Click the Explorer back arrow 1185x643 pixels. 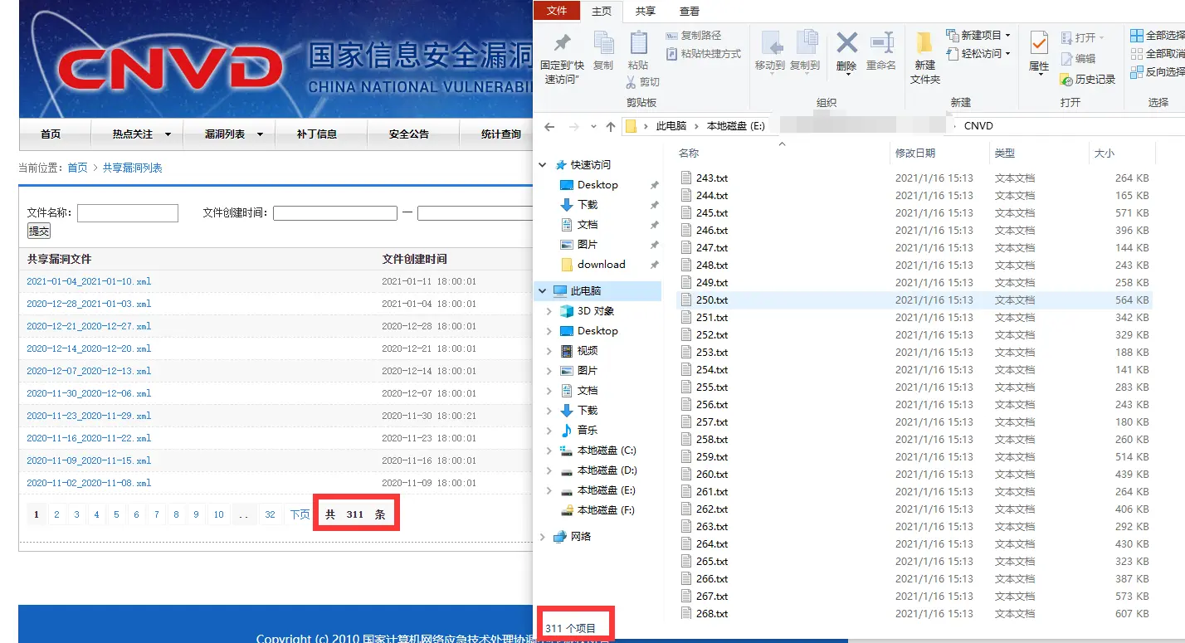(x=549, y=127)
